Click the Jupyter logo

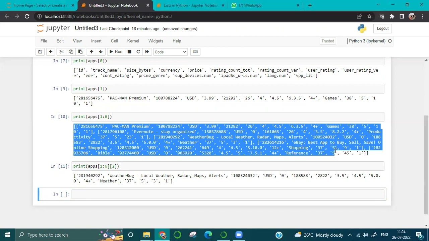point(53,28)
